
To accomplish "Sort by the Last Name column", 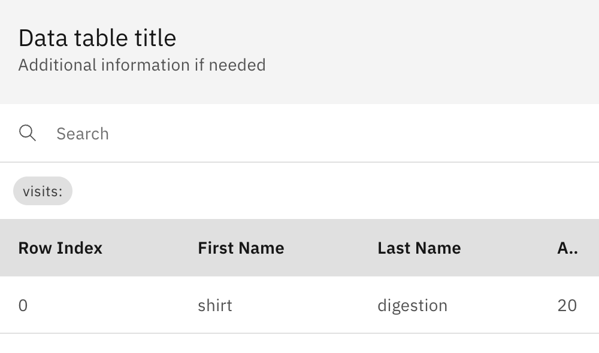I will (x=419, y=248).
